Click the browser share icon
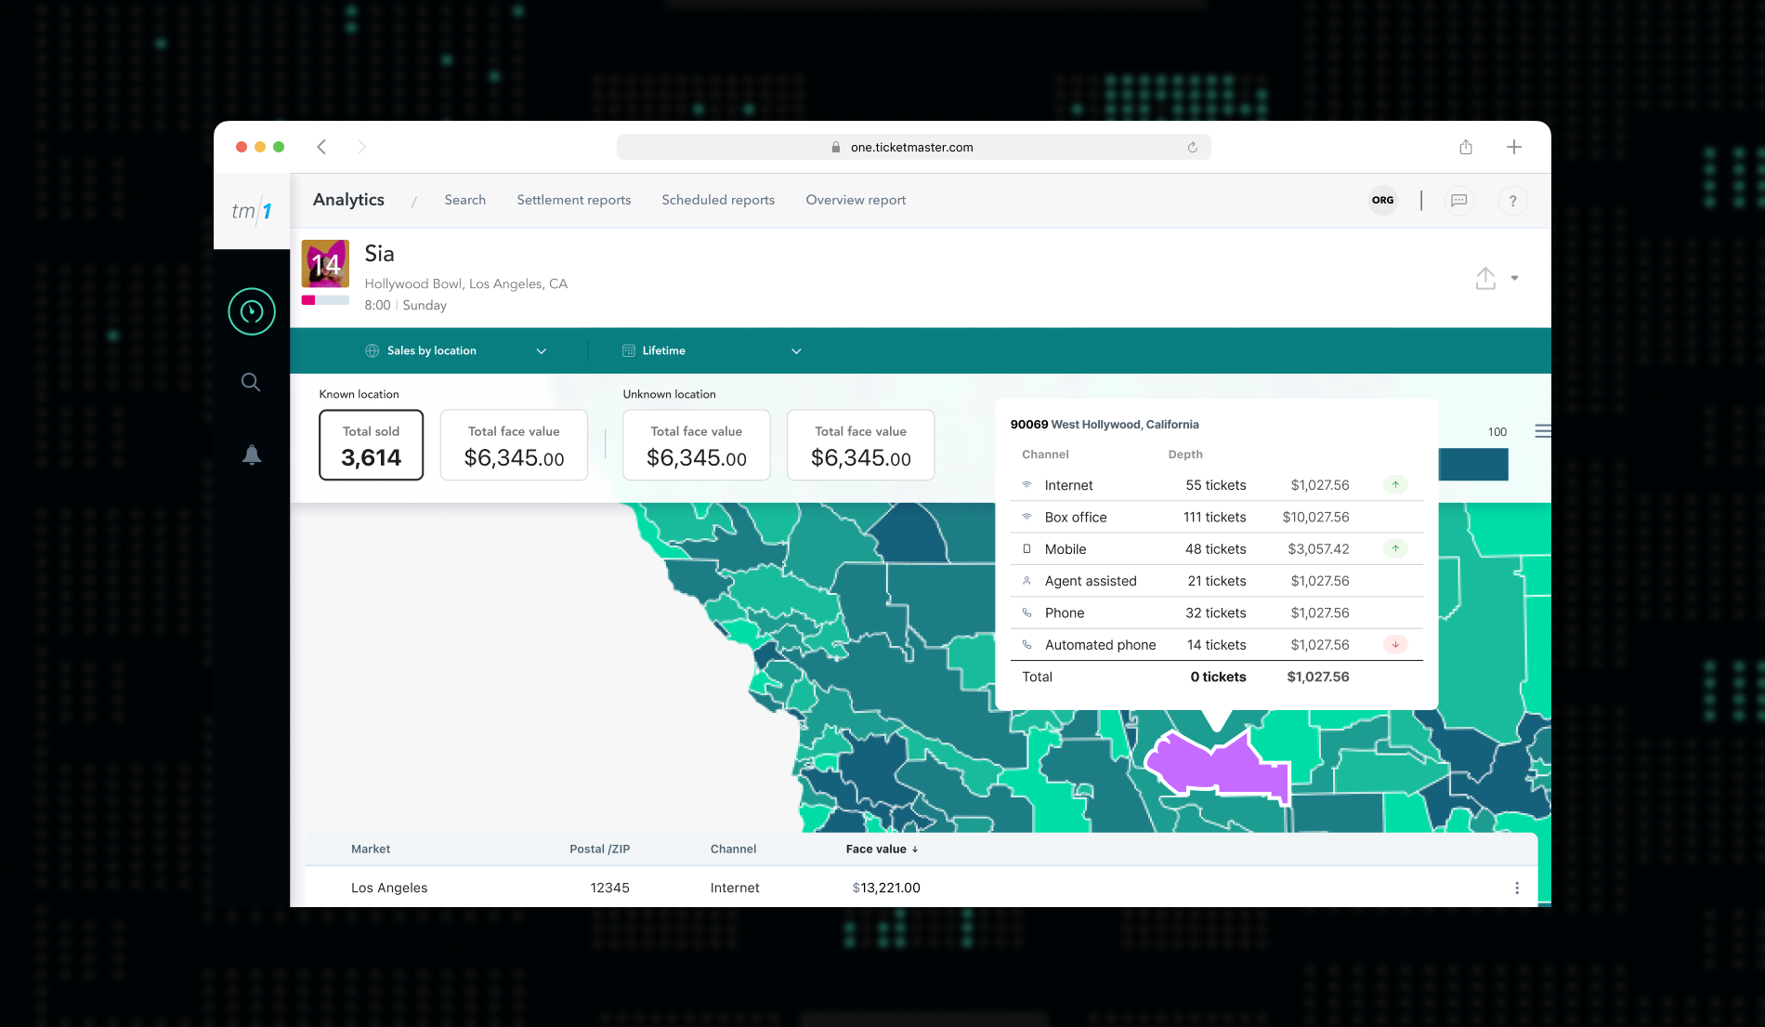Screen dimensions: 1765x1027 (1466, 147)
